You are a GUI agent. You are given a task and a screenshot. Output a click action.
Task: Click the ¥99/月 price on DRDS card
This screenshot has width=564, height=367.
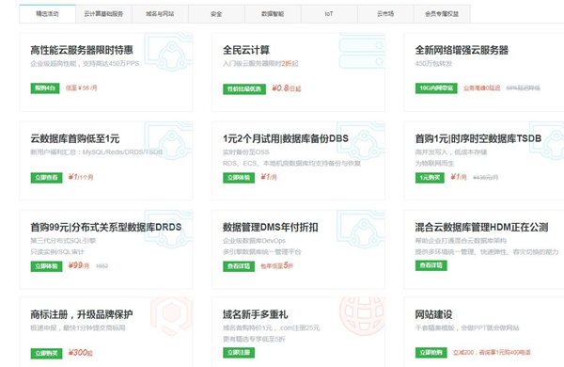(79, 265)
